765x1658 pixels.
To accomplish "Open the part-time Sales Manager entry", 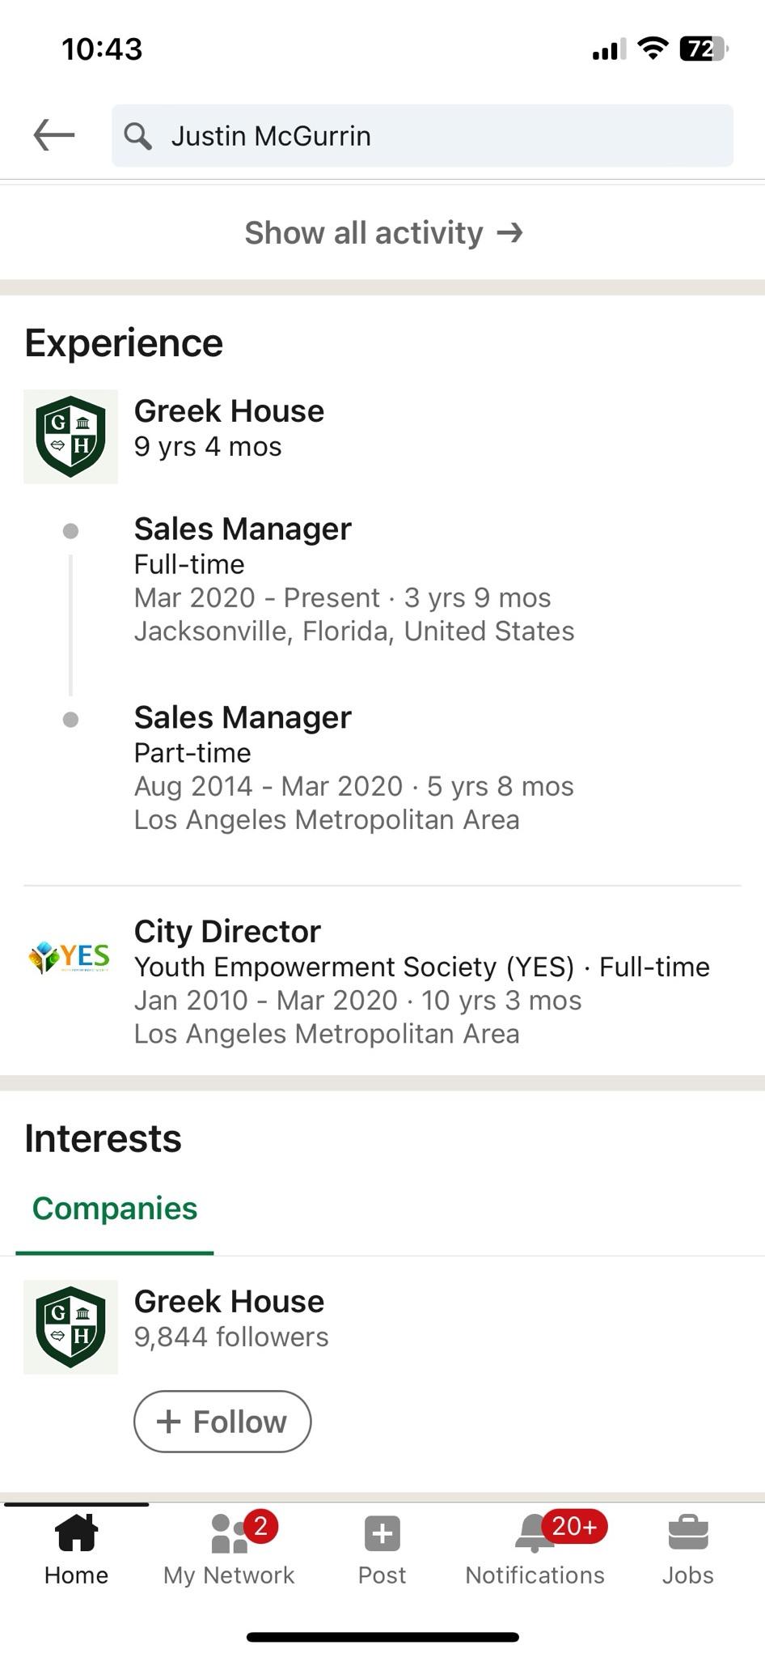I will coord(354,768).
